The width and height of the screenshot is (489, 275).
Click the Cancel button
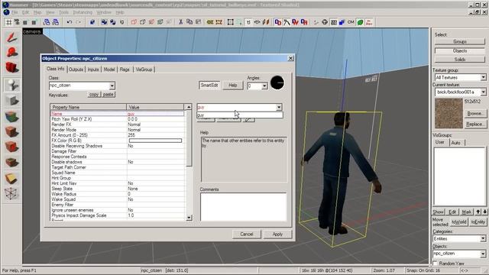coord(246,235)
